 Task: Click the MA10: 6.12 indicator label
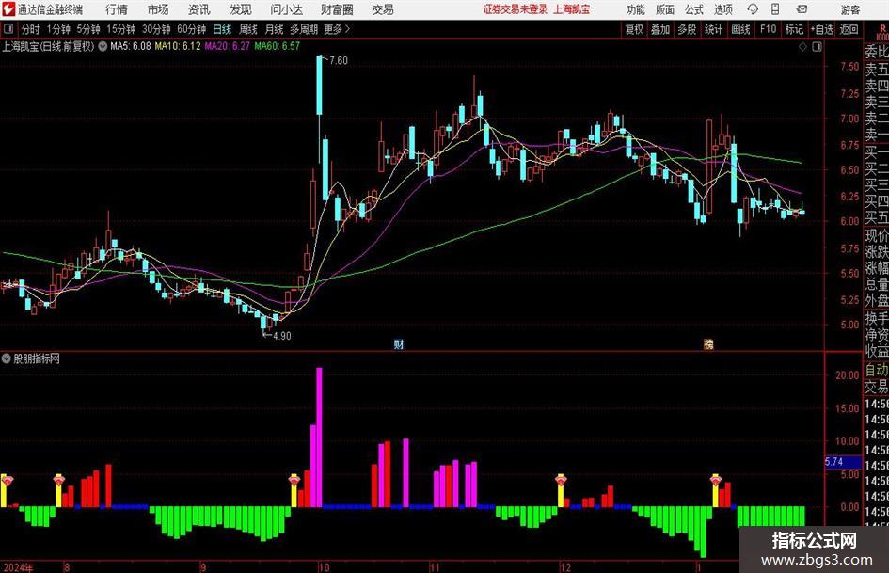pyautogui.click(x=178, y=46)
